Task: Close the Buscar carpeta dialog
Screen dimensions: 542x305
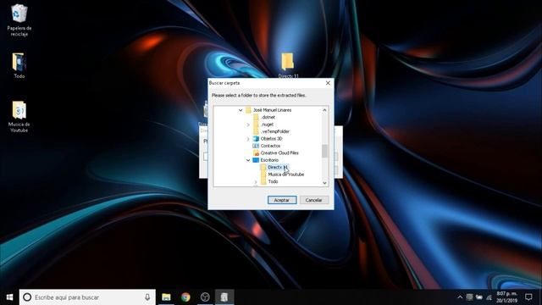Action: [328, 83]
